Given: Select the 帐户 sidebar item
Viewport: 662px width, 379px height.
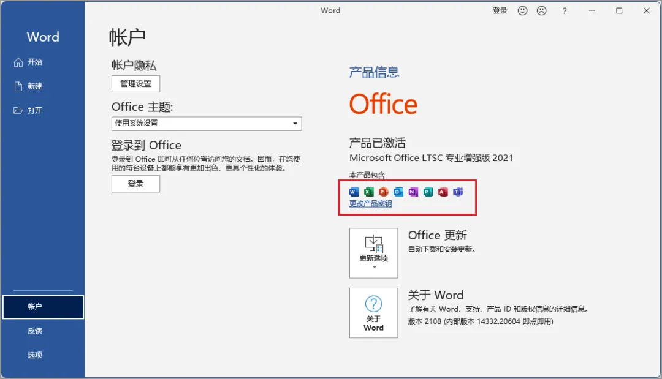Looking at the screenshot, I should click(x=43, y=307).
